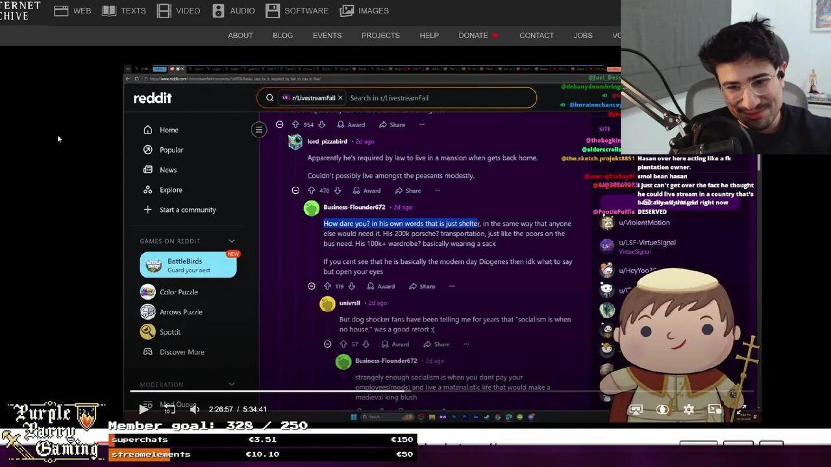Open the video player settings gear

pyautogui.click(x=688, y=409)
